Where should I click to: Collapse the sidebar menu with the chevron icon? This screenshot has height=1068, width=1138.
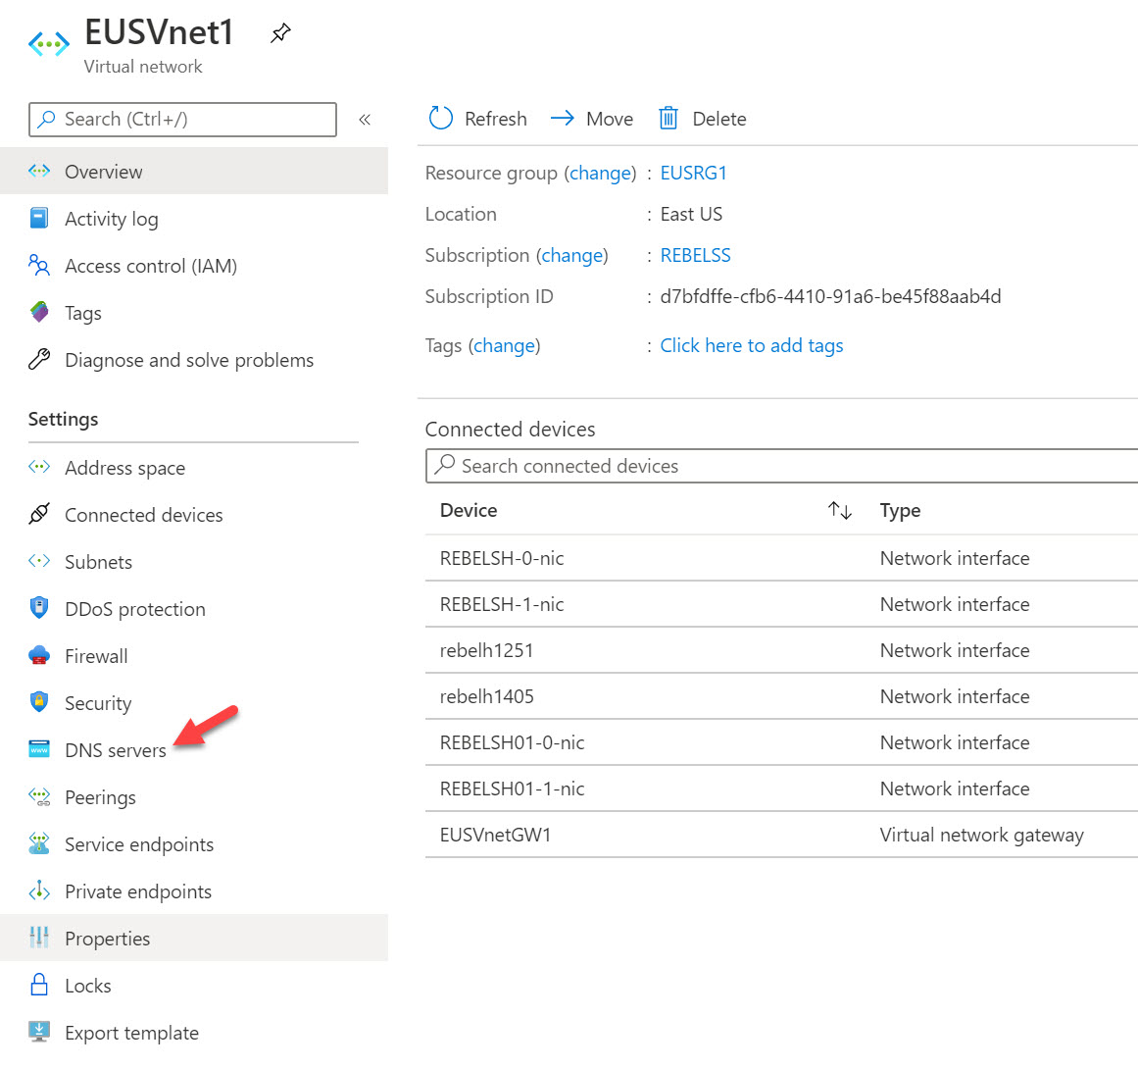365,119
